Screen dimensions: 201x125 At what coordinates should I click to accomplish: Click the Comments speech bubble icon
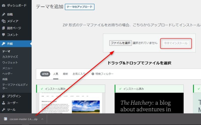click(4, 35)
